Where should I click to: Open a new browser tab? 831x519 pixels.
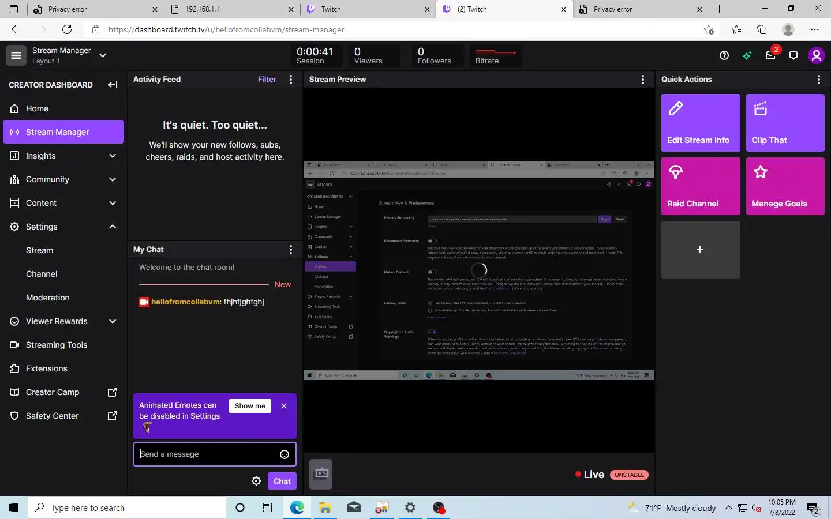point(719,9)
